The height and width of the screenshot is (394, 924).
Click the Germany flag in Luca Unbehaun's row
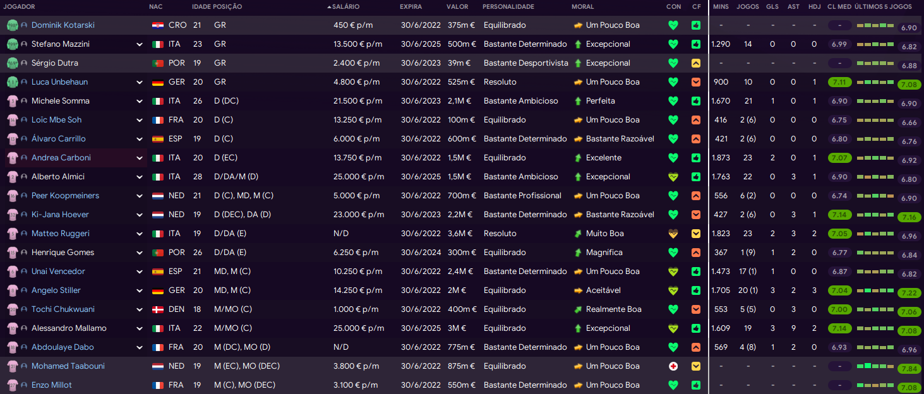158,82
